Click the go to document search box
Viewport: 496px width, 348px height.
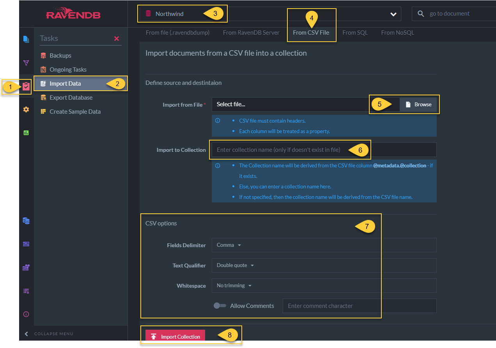454,14
